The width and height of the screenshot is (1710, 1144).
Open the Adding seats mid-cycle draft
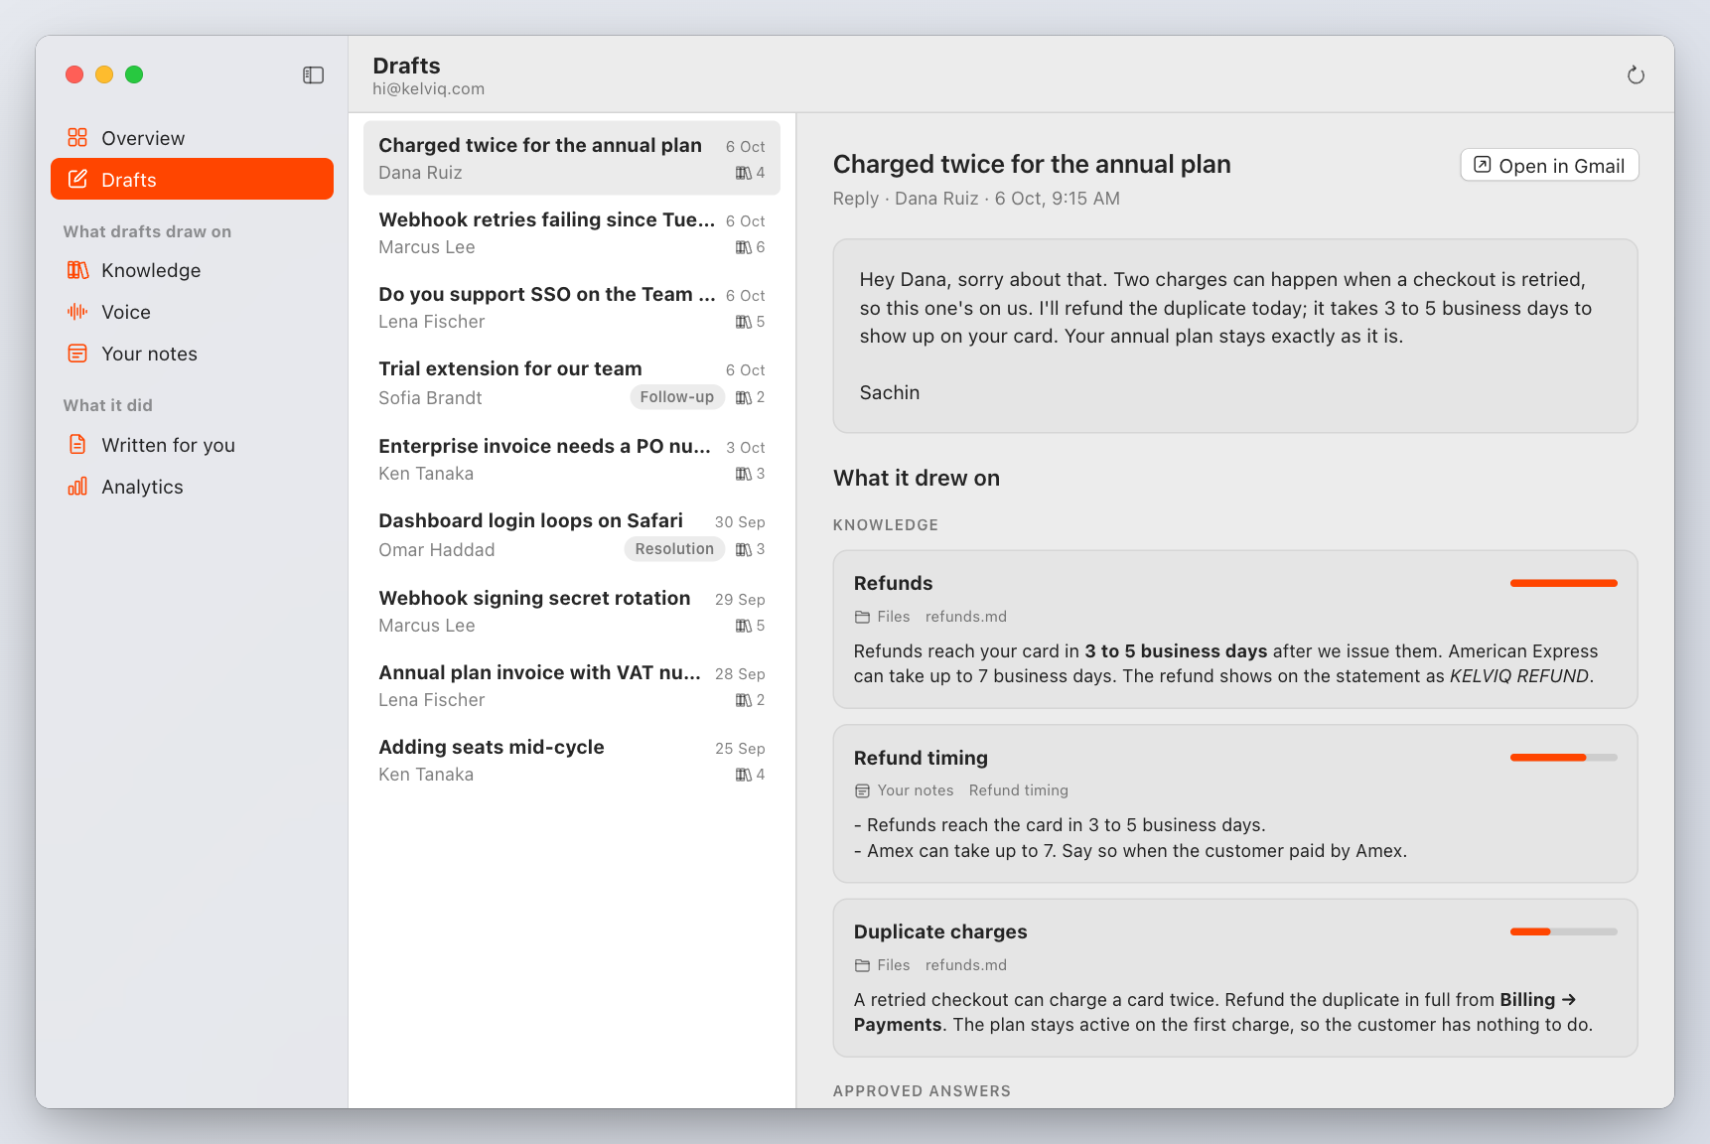[572, 761]
